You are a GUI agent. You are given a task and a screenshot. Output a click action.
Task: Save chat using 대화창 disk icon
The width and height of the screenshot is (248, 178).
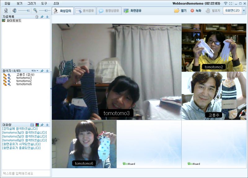[x=32, y=125]
